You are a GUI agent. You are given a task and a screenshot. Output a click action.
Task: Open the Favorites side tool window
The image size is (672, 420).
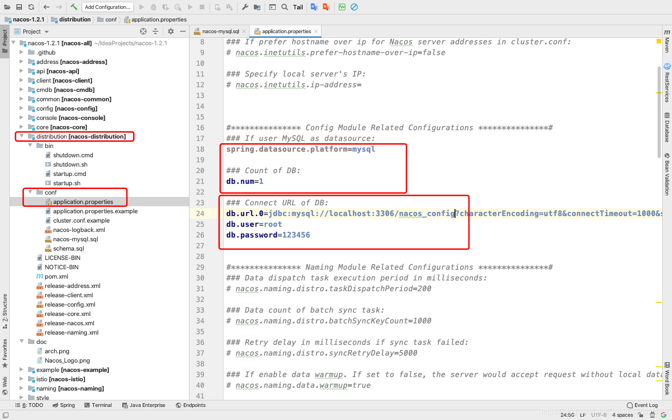click(x=5, y=353)
